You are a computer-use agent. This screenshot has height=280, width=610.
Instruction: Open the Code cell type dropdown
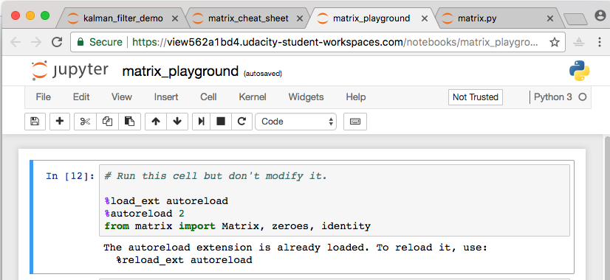pos(295,122)
